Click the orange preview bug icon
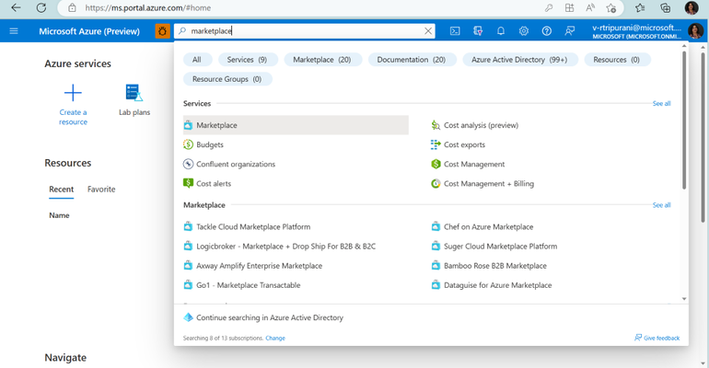The height and width of the screenshot is (368, 709). point(162,31)
